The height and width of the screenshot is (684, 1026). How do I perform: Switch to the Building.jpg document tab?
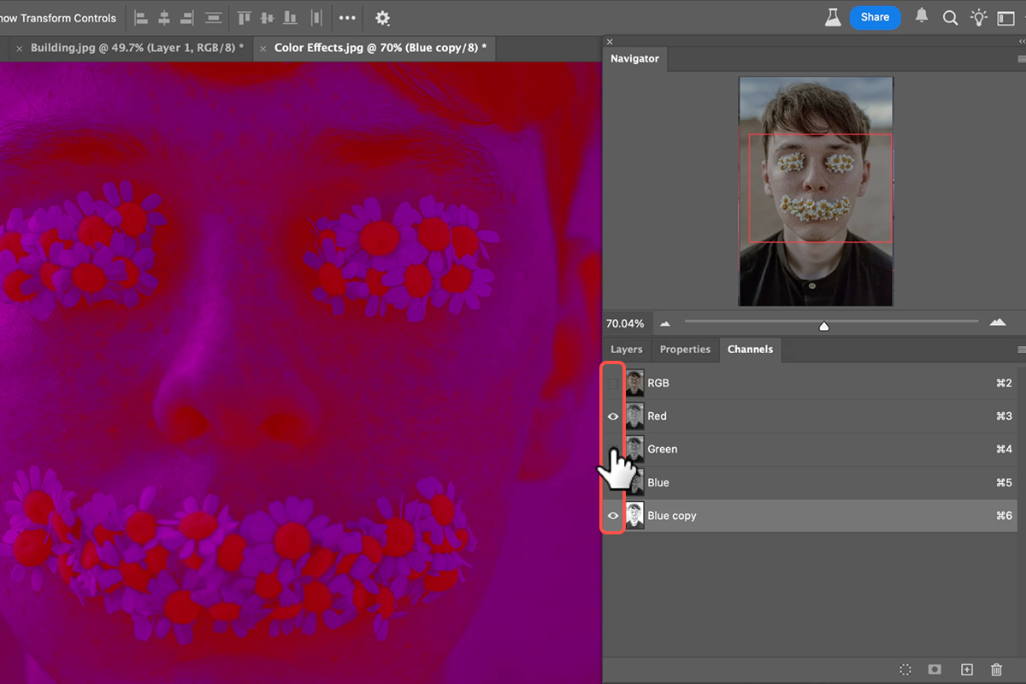click(x=137, y=48)
